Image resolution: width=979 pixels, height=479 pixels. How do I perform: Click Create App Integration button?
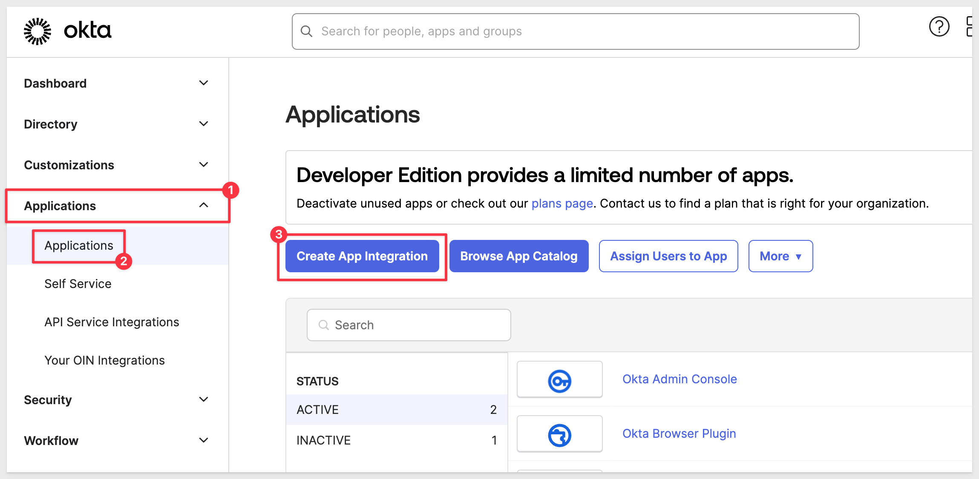coord(362,256)
